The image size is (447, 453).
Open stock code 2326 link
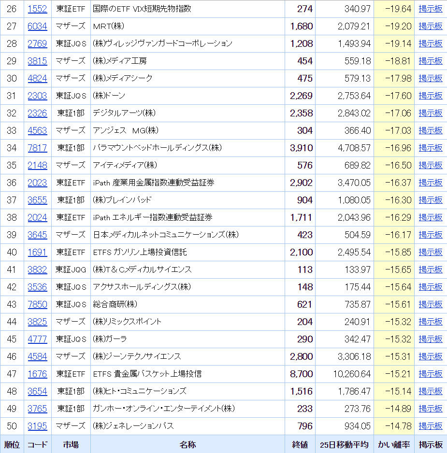[37, 113]
